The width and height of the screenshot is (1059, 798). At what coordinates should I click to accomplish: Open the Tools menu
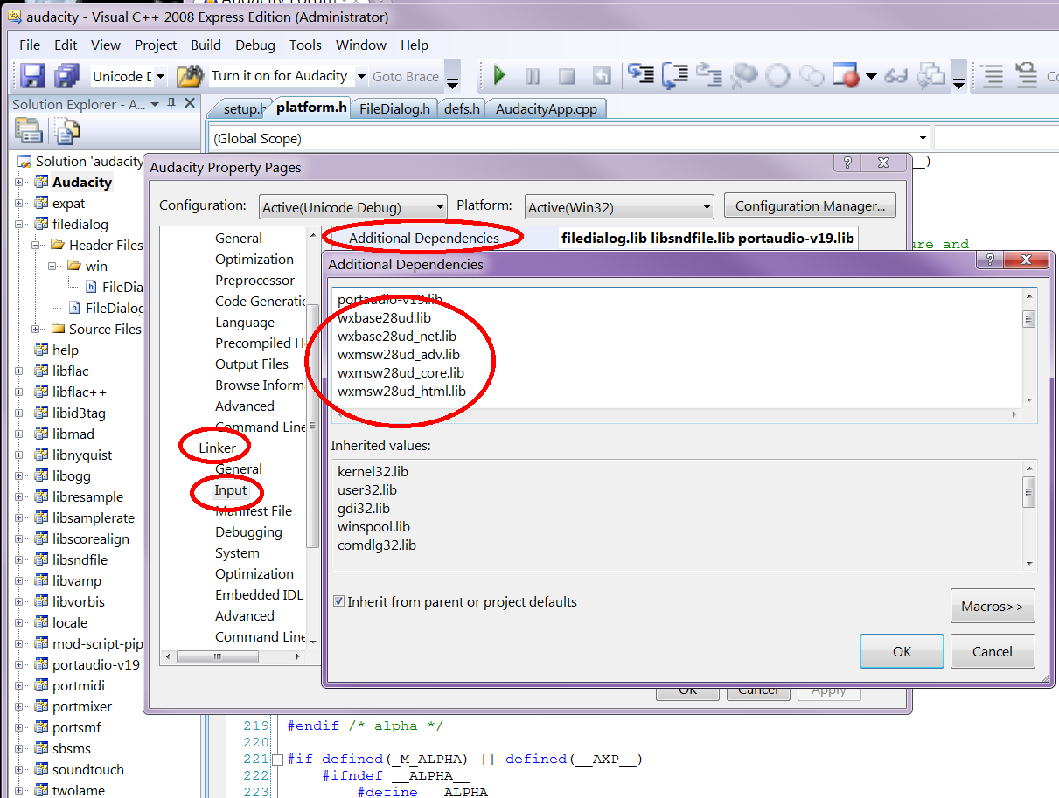(305, 45)
